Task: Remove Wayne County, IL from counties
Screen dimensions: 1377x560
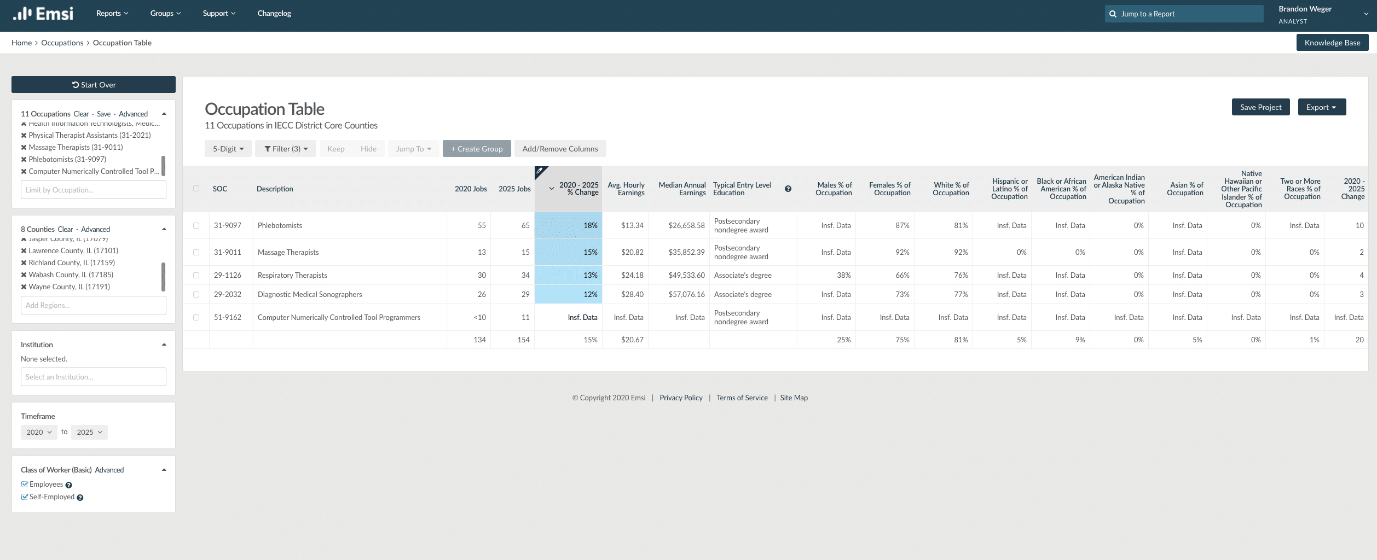Action: tap(24, 287)
